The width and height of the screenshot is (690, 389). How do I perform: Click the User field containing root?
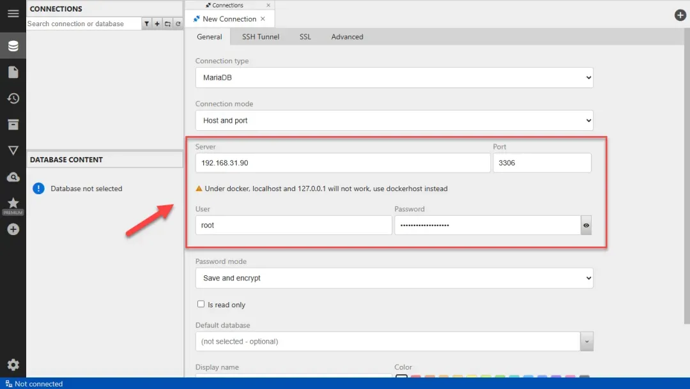(x=293, y=225)
